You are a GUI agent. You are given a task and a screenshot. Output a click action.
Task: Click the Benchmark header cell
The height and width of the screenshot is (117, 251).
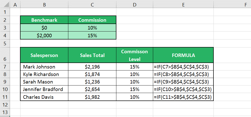[x=44, y=20]
